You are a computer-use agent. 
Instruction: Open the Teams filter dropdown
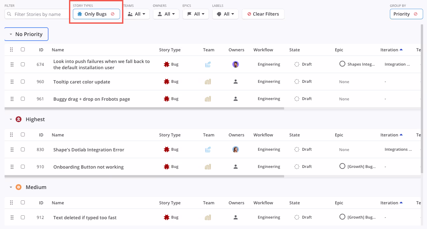click(137, 14)
